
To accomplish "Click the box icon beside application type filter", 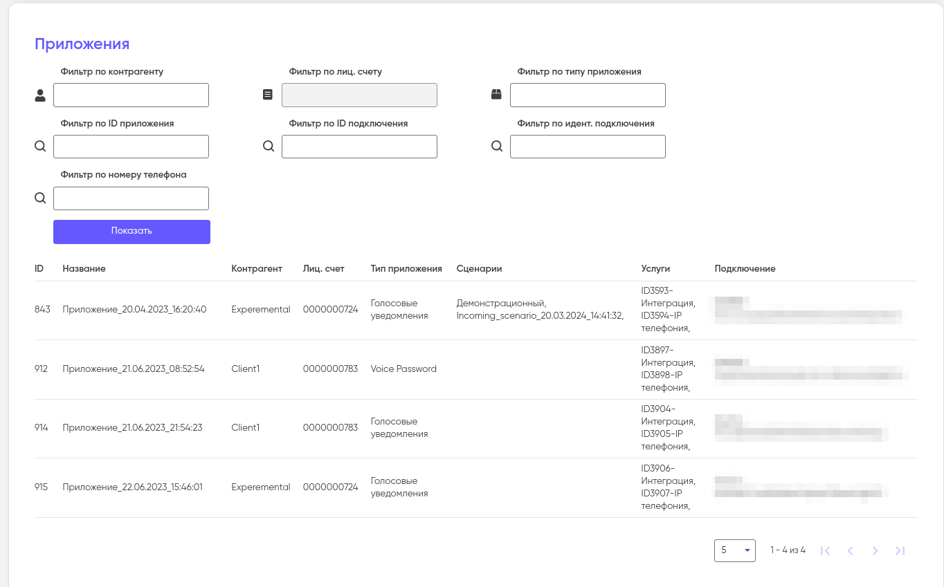I will pos(496,95).
